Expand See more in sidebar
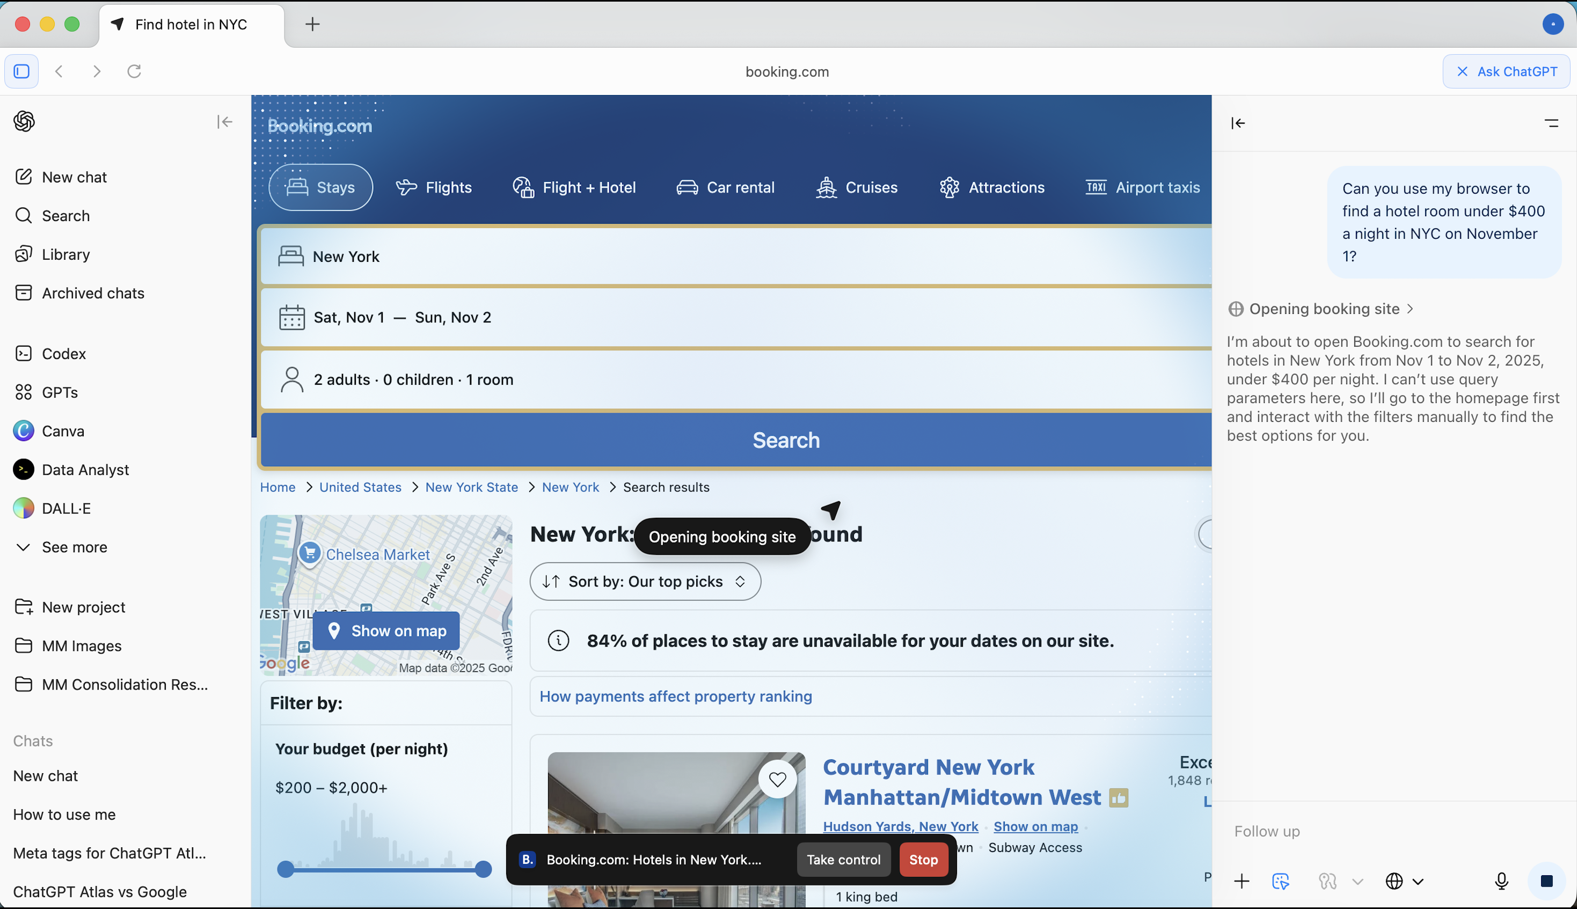 74,547
